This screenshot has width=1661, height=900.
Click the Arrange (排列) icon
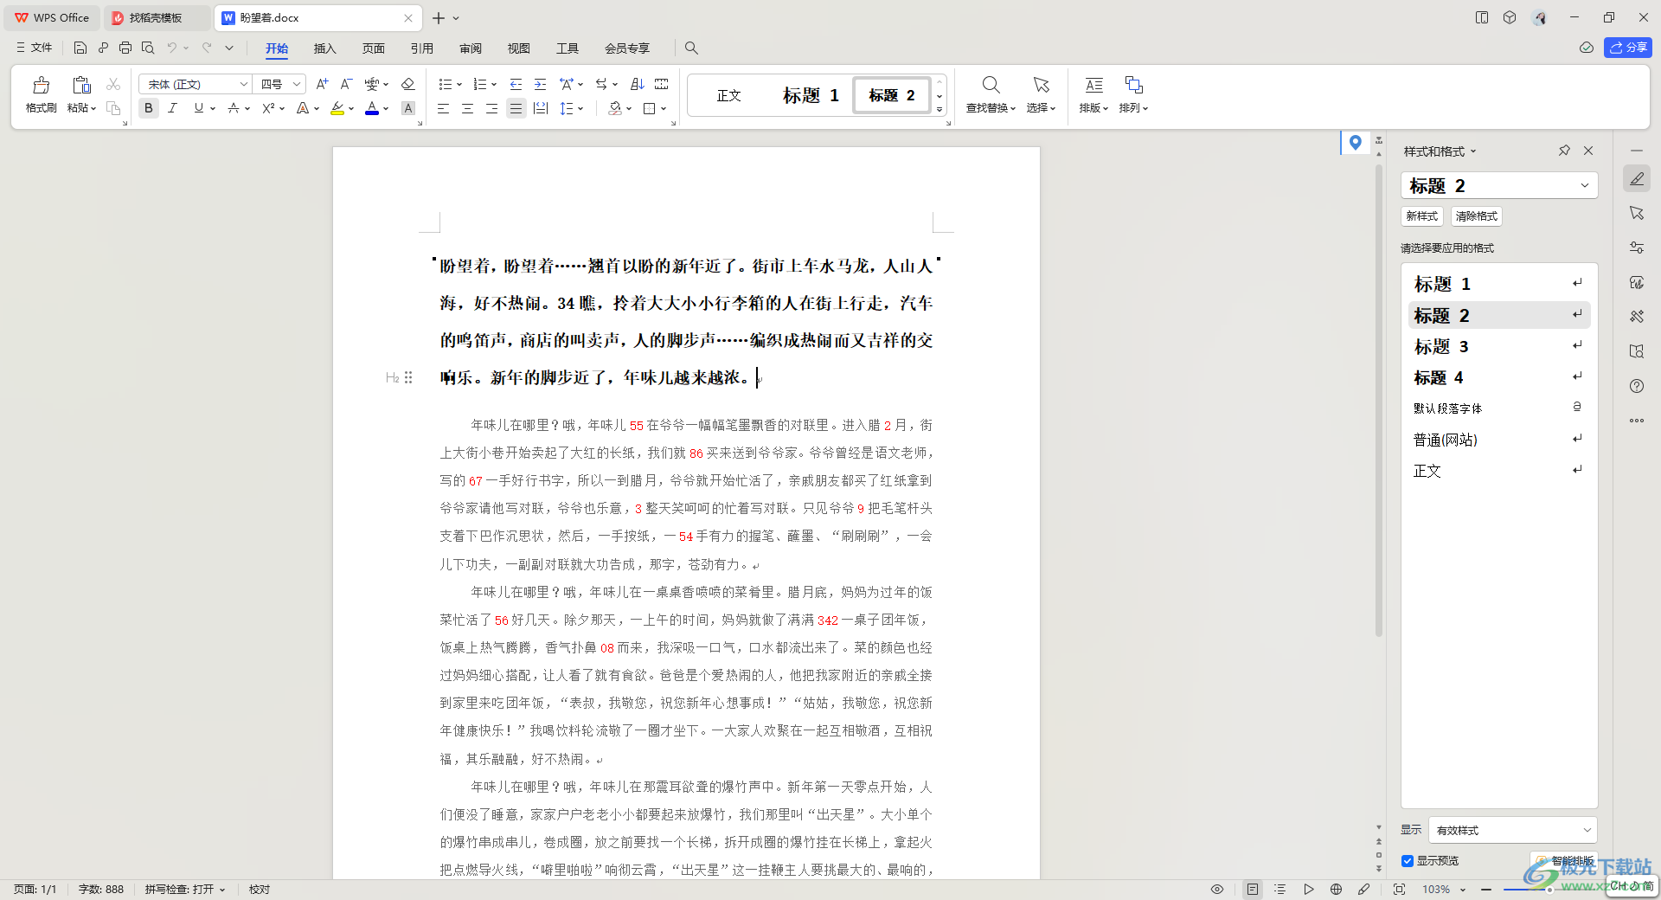click(x=1133, y=85)
